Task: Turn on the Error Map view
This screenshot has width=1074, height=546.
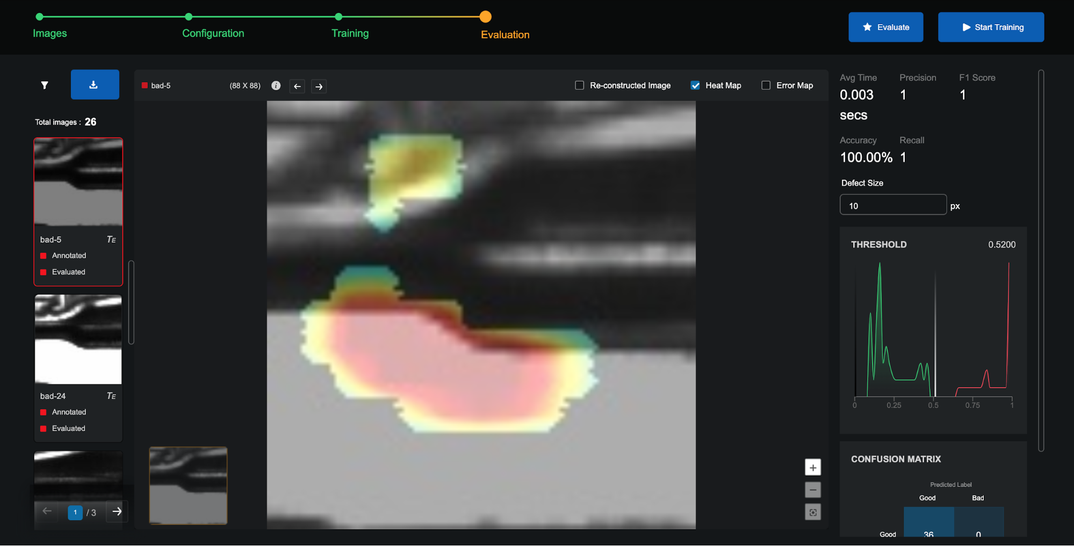Action: (766, 85)
